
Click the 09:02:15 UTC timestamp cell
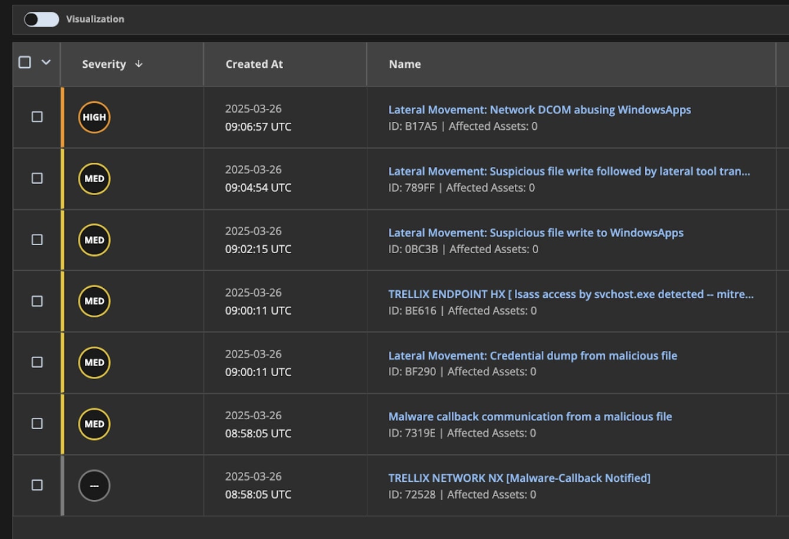[x=258, y=249]
